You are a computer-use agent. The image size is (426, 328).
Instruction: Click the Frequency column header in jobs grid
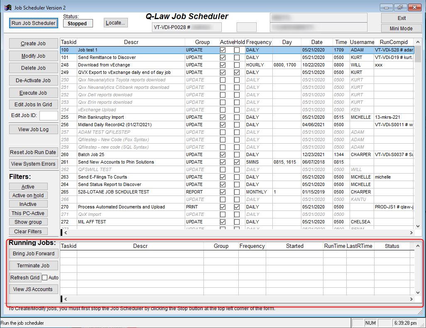coord(259,42)
